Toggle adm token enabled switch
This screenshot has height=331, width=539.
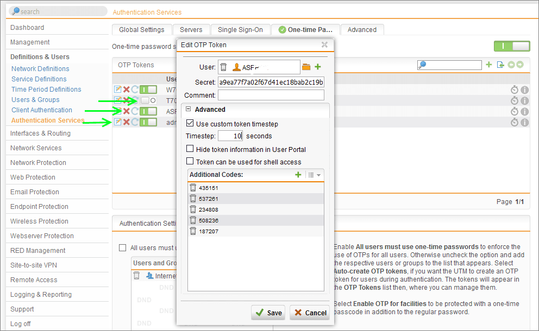148,122
